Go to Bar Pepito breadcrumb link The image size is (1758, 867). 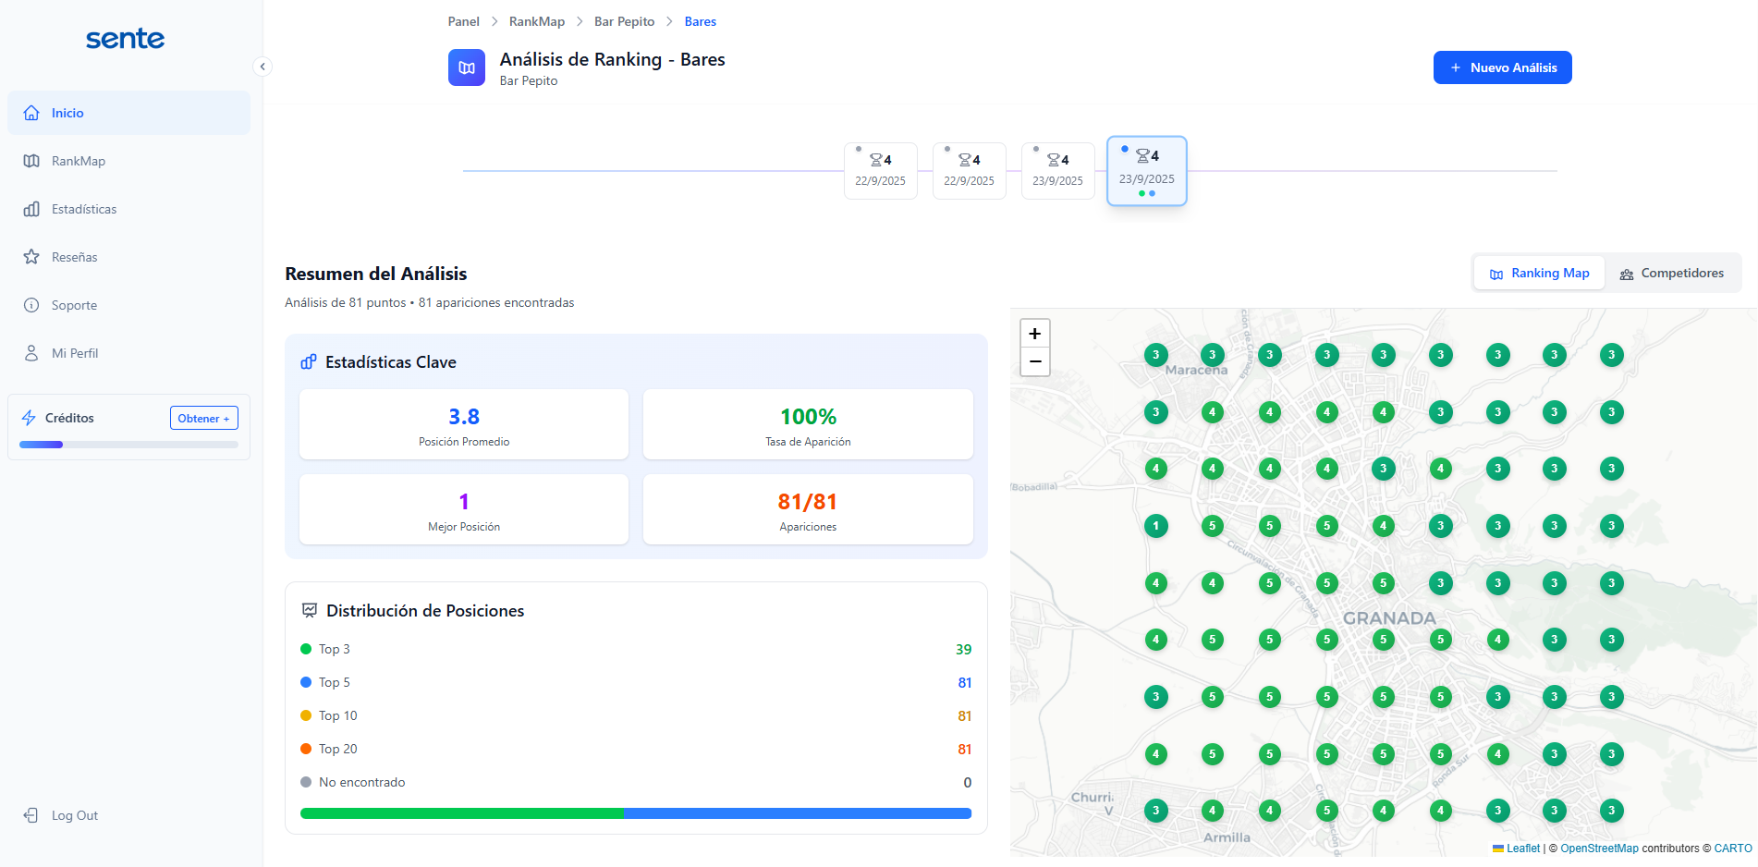click(x=624, y=21)
